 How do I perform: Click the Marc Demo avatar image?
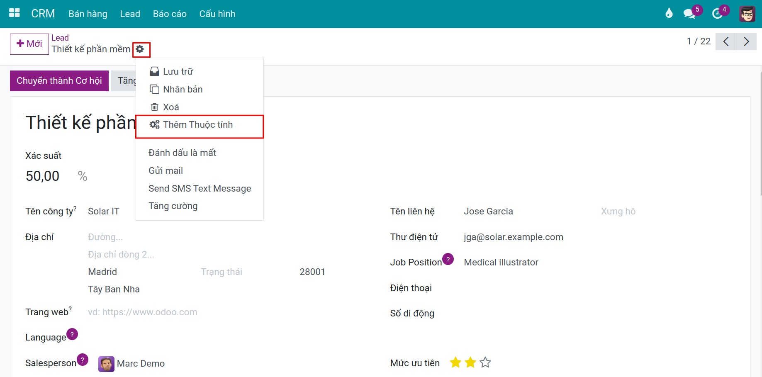(106, 364)
